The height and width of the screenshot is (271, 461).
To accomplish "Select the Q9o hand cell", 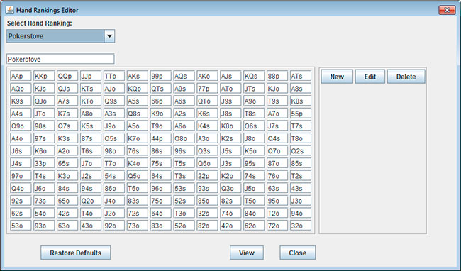I will pyautogui.click(x=21, y=126).
